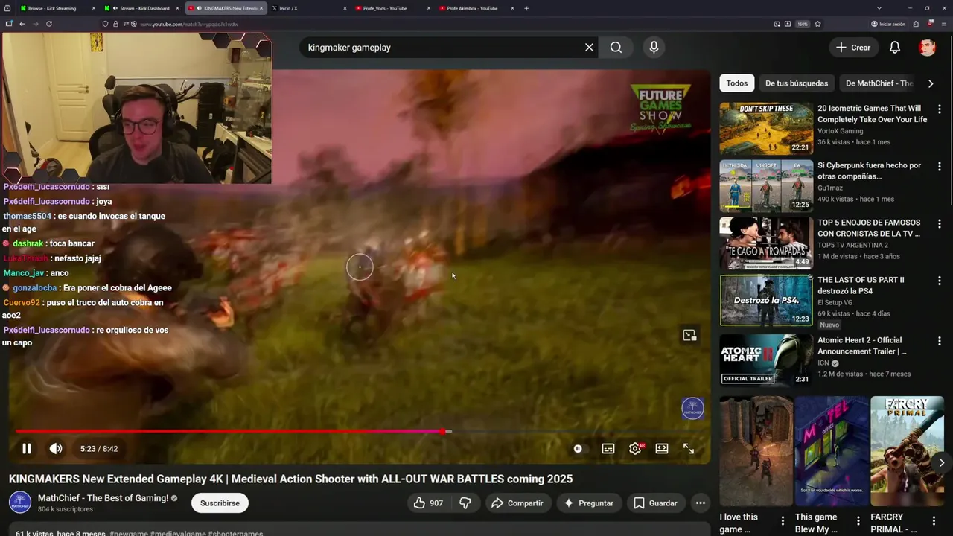The image size is (953, 536).
Task: Open a new browser tab with plus
Action: 526,8
